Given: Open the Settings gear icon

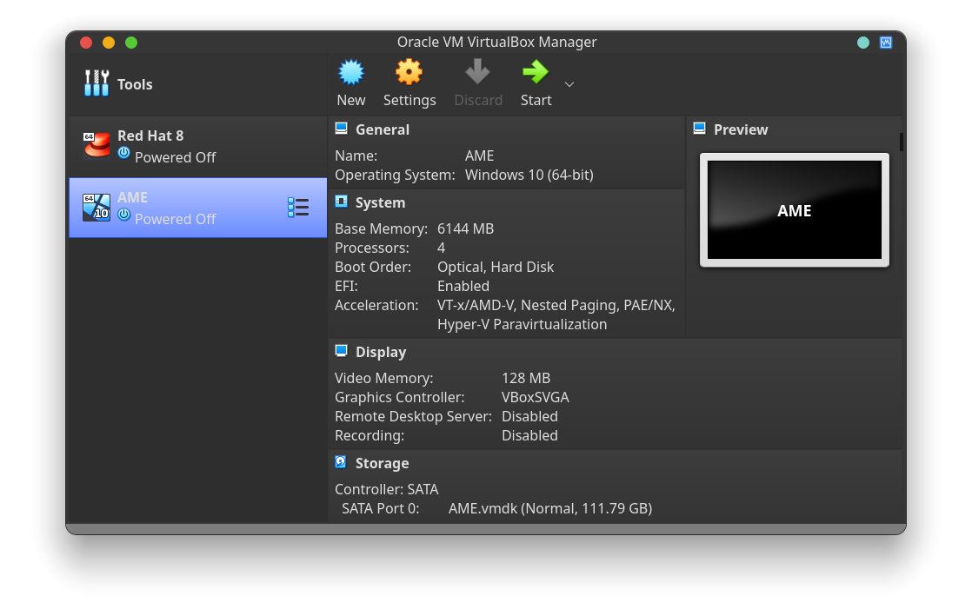Looking at the screenshot, I should click(409, 72).
